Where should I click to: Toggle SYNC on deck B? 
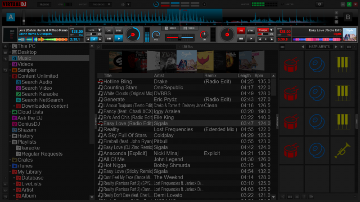pos(251,31)
